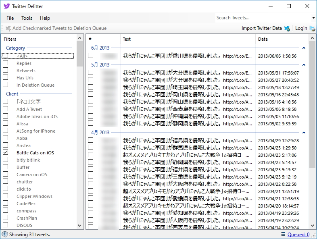This screenshot has height=239, width=317.
Task: Focus the Search Tweets field
Action: pyautogui.click(x=263, y=18)
